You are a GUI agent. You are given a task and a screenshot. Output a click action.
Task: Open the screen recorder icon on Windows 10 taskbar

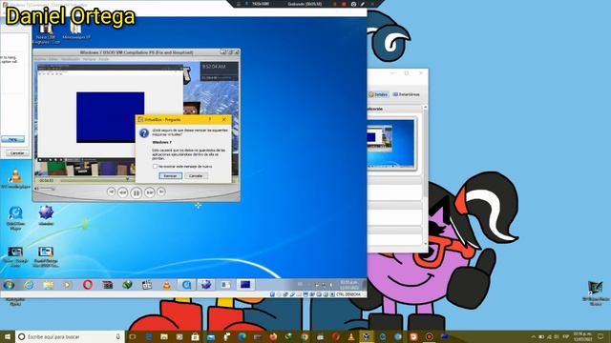(429, 336)
